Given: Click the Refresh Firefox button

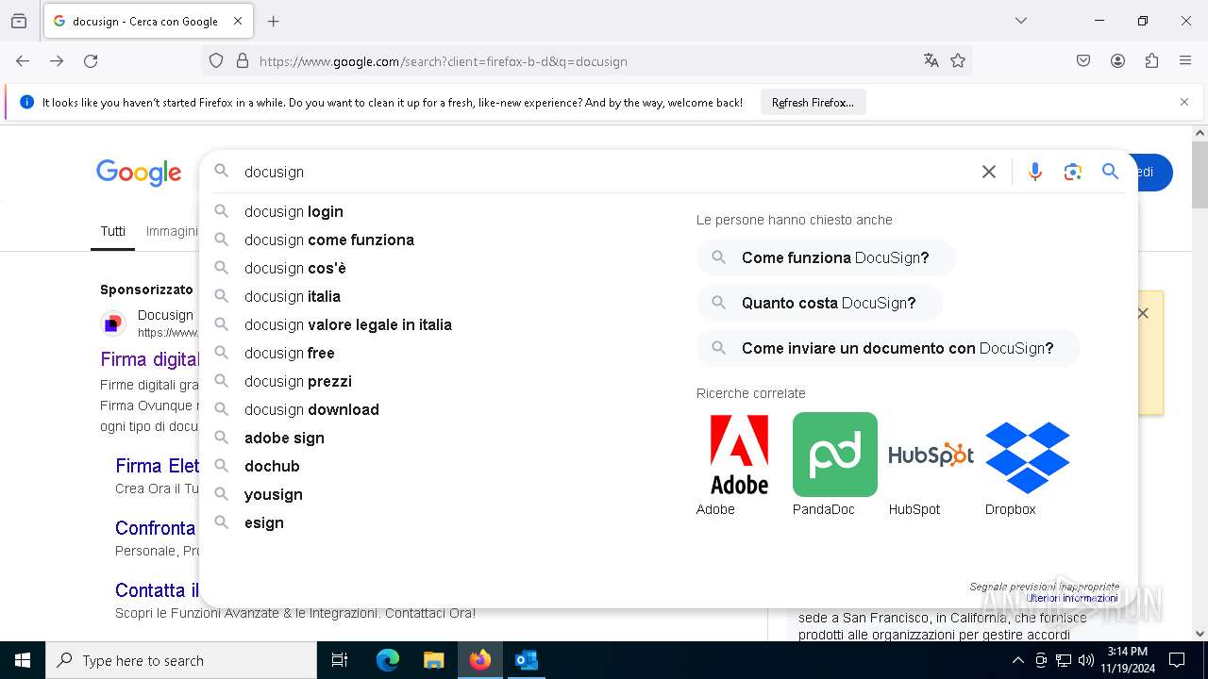Looking at the screenshot, I should [x=813, y=102].
